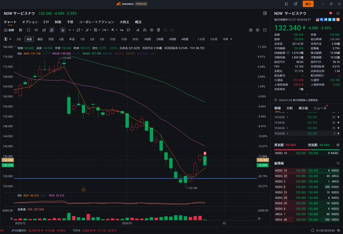Select the candlestick chart type icon
This screenshot has width=343, height=234.
[x=21, y=30]
